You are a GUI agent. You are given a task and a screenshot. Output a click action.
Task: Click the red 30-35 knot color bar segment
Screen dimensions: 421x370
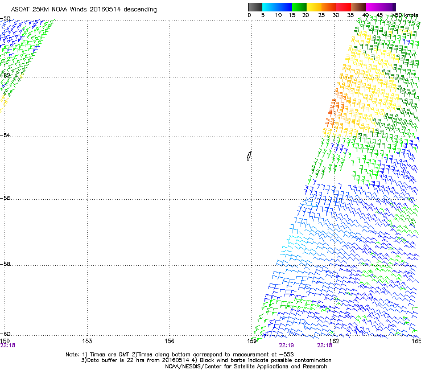coord(344,7)
